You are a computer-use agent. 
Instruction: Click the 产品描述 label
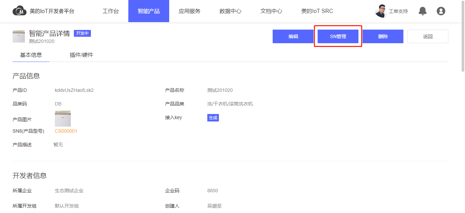[22, 145]
